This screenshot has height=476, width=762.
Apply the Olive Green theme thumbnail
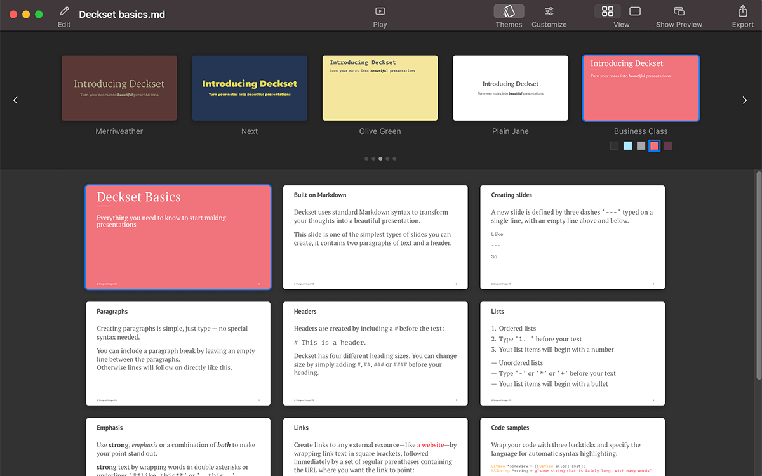point(380,88)
